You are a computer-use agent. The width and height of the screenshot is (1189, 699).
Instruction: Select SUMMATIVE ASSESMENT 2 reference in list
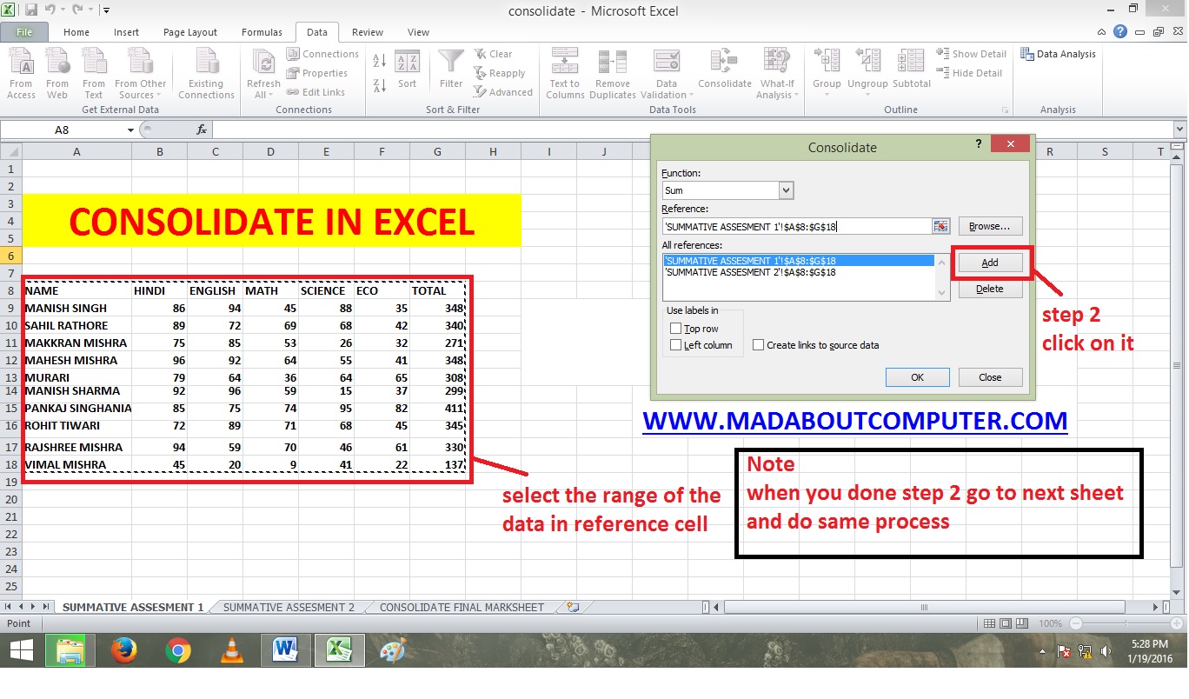tap(798, 272)
